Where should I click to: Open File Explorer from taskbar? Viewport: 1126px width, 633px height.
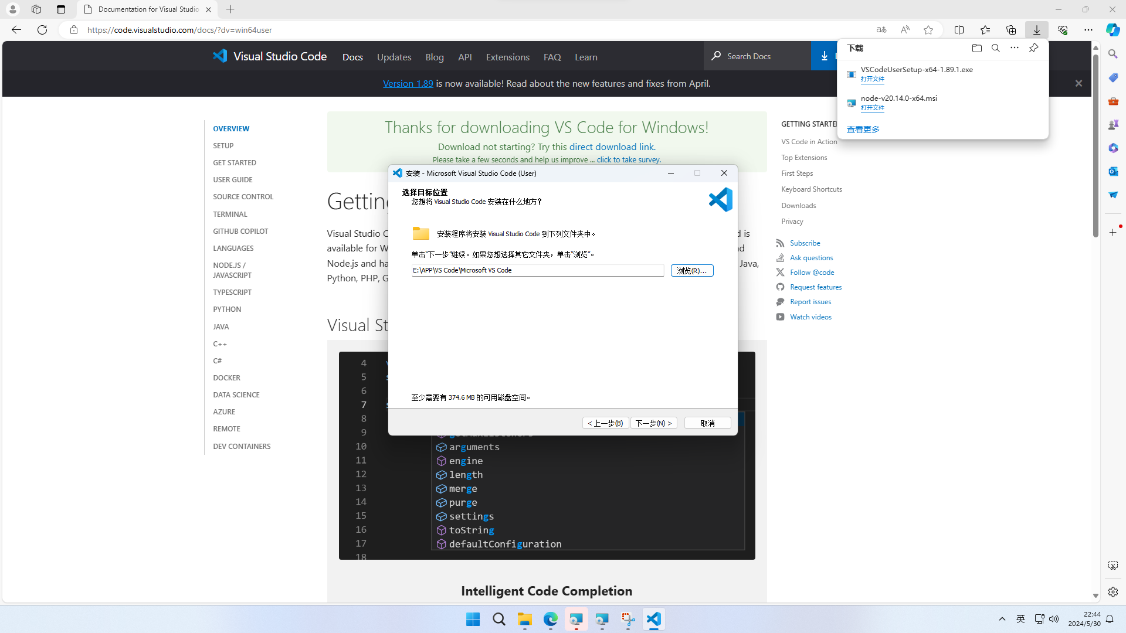point(524,619)
